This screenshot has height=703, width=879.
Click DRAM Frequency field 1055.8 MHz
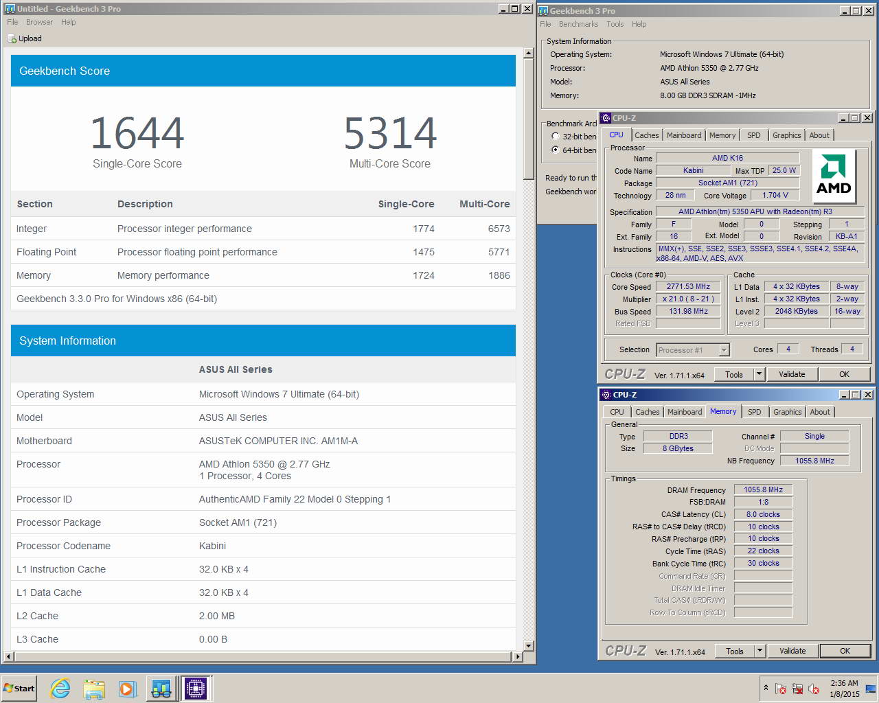pyautogui.click(x=763, y=490)
